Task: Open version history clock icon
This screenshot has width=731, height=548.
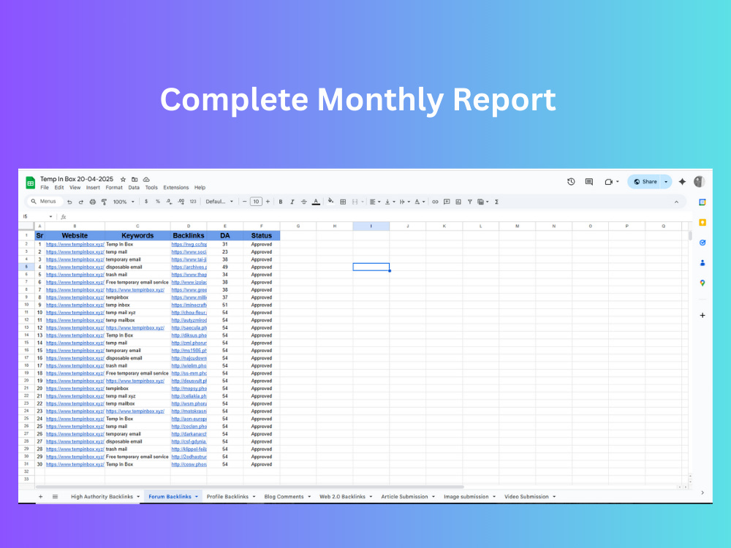Action: 571,182
